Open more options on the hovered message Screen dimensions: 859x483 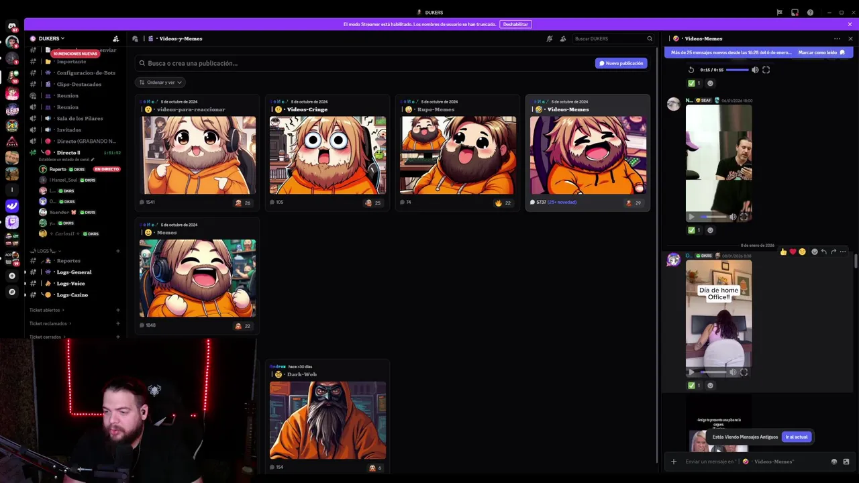(x=843, y=252)
